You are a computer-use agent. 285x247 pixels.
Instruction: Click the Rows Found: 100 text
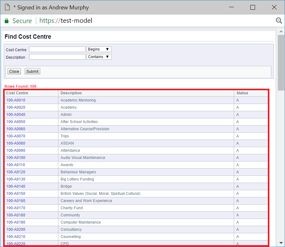(x=20, y=86)
